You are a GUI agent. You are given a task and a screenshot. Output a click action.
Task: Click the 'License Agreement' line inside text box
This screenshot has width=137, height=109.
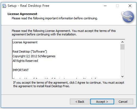[25, 42]
